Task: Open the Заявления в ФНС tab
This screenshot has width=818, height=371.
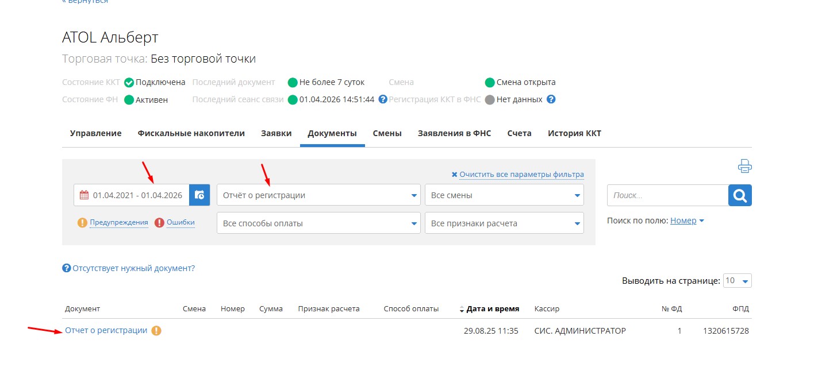Action: (454, 133)
